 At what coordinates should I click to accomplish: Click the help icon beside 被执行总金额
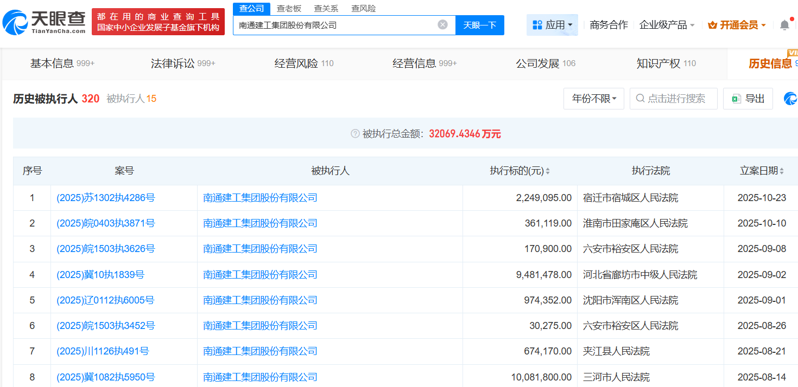pos(355,133)
